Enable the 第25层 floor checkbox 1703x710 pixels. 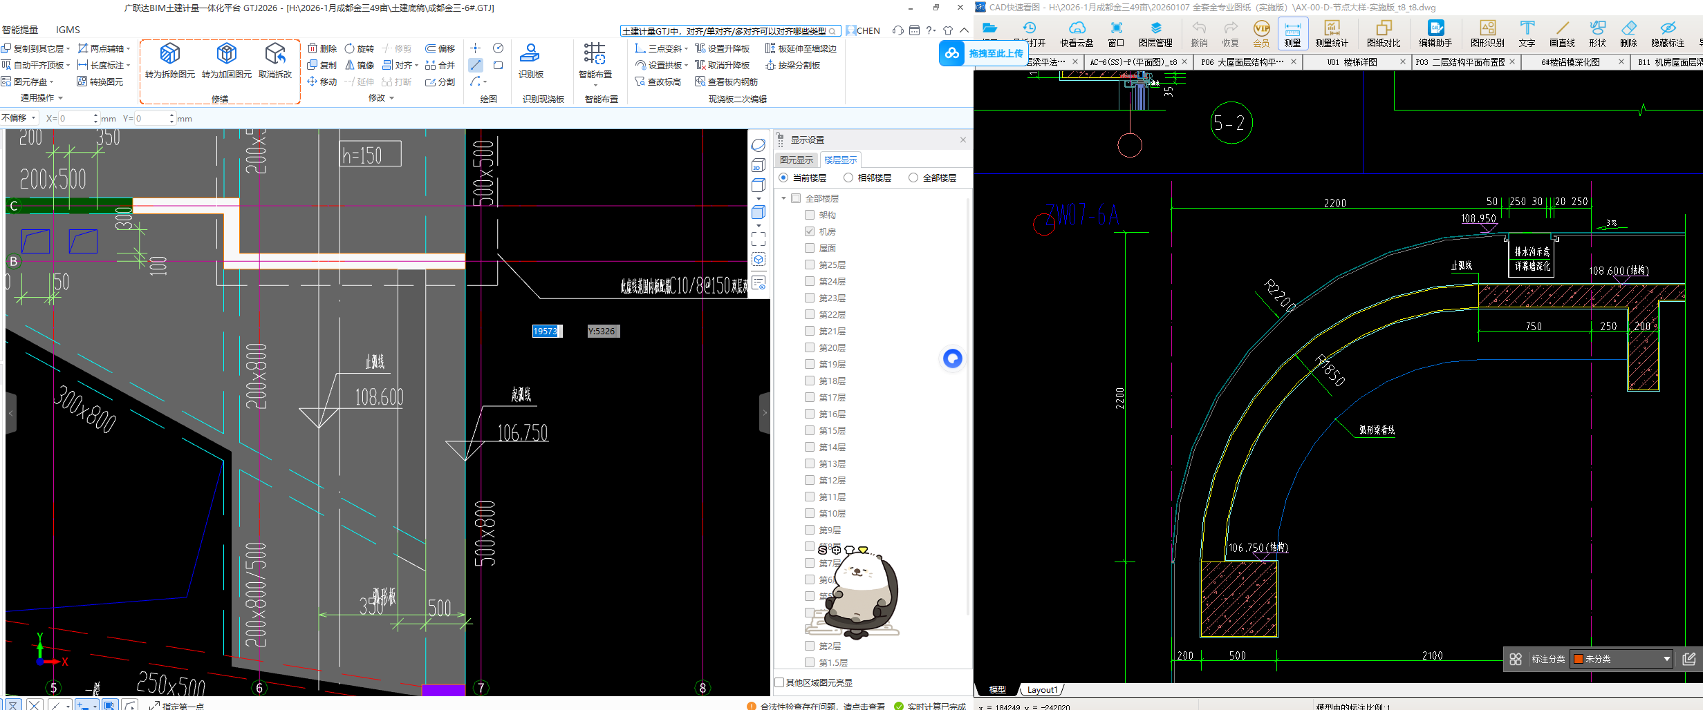[x=810, y=265]
